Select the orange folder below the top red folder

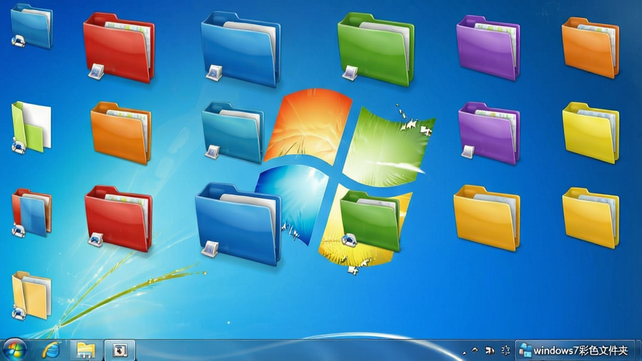(121, 133)
